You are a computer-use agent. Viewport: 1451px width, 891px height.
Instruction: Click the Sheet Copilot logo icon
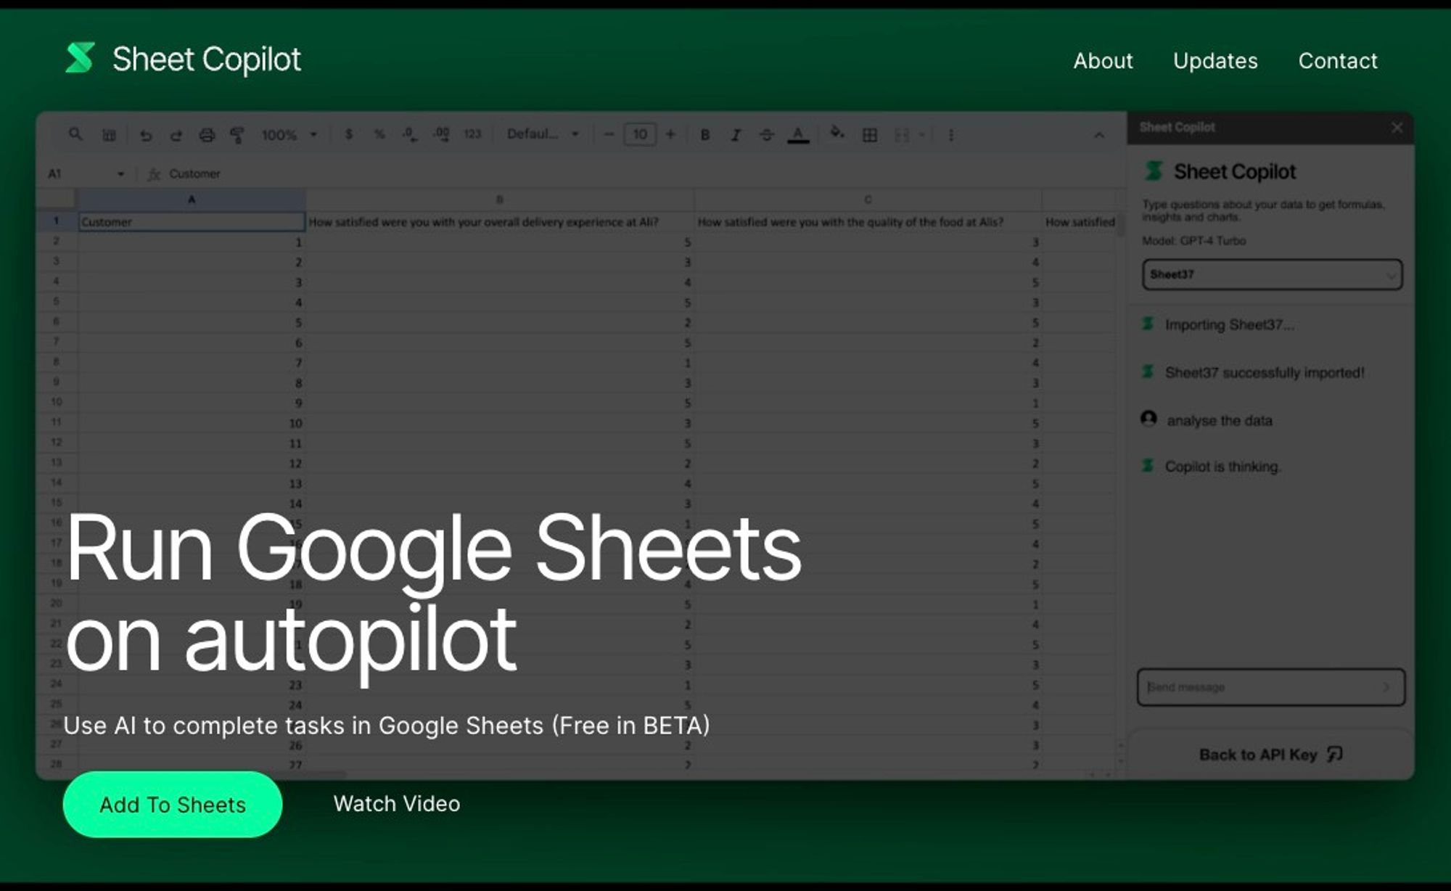(80, 58)
